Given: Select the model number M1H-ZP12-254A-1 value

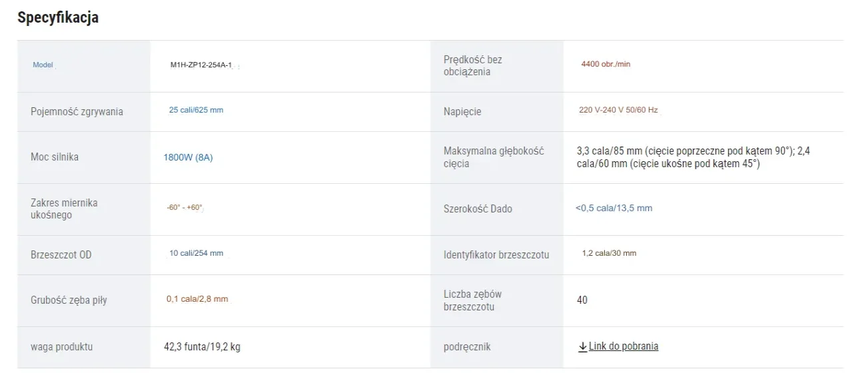Looking at the screenshot, I should click(201, 65).
